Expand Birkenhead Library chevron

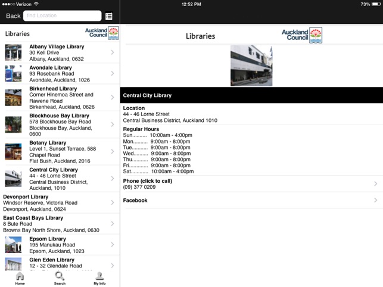(x=113, y=98)
